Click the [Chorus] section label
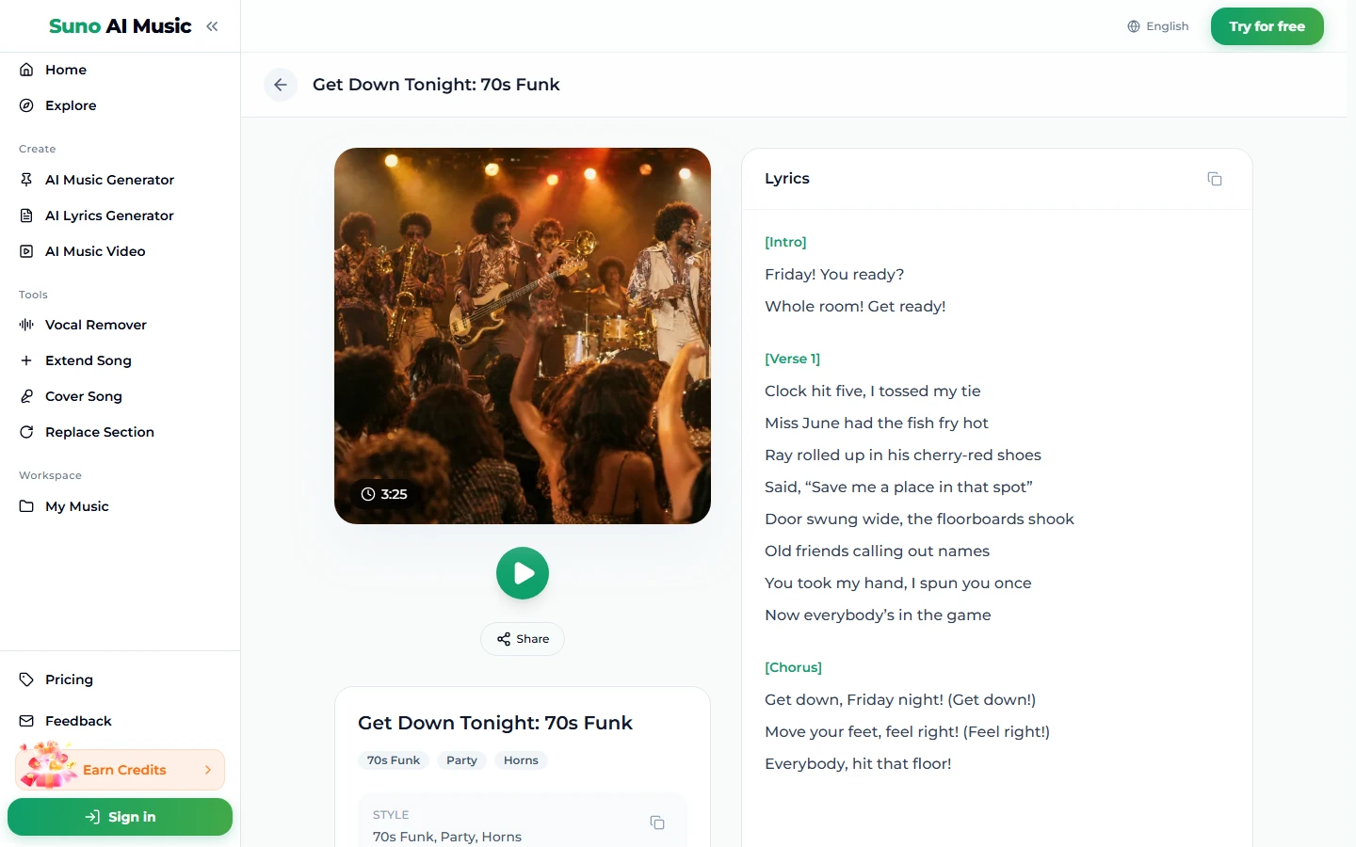This screenshot has height=847, width=1356. pyautogui.click(x=793, y=667)
